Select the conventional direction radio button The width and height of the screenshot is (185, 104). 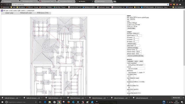coord(138,73)
